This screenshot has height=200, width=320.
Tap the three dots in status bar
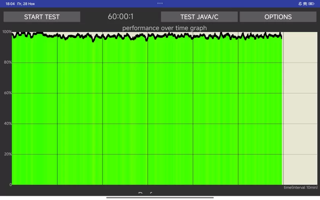[160, 3]
